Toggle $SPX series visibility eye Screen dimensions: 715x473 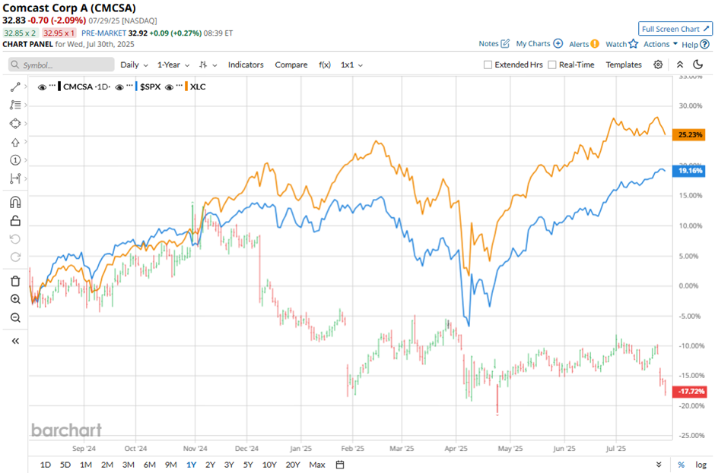coord(119,87)
